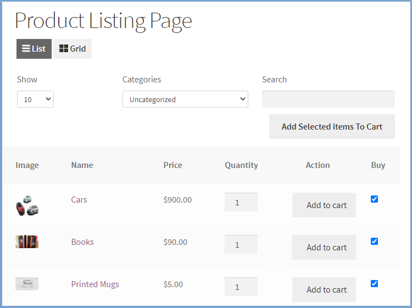This screenshot has height=308, width=412.
Task: Open the Show count dropdown
Action: click(x=35, y=99)
